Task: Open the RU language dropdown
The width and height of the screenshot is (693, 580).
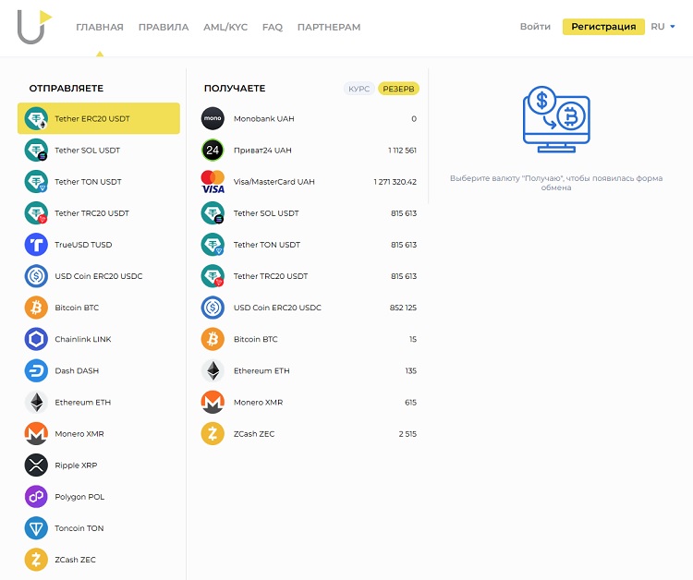Action: pyautogui.click(x=663, y=27)
